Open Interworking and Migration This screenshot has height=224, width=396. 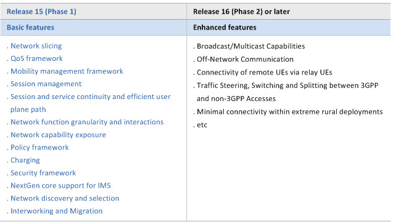pyautogui.click(x=57, y=211)
